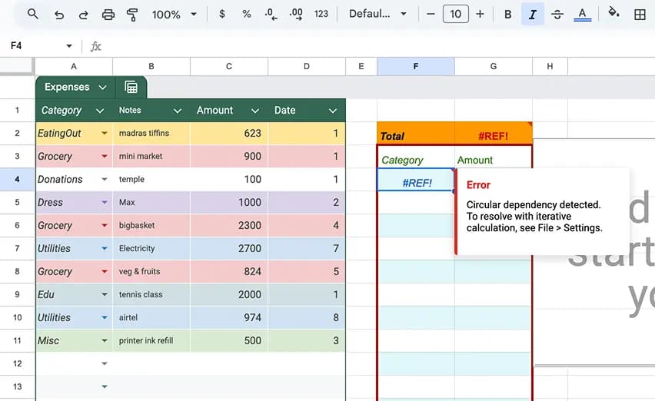
Task: Open the Expenses table name dropdown
Action: 102,88
